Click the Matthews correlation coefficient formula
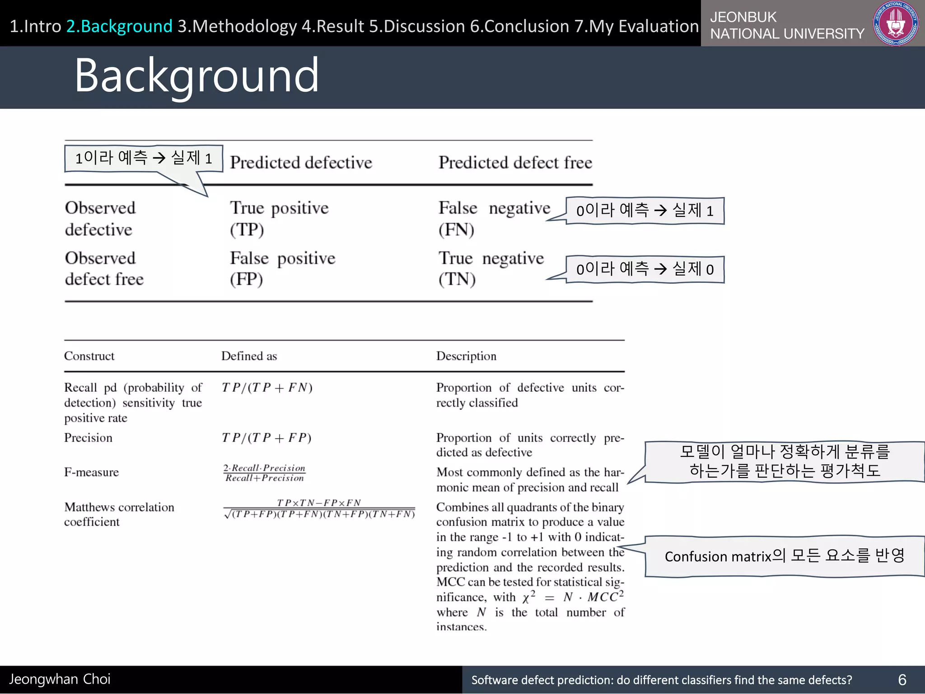 (319, 509)
